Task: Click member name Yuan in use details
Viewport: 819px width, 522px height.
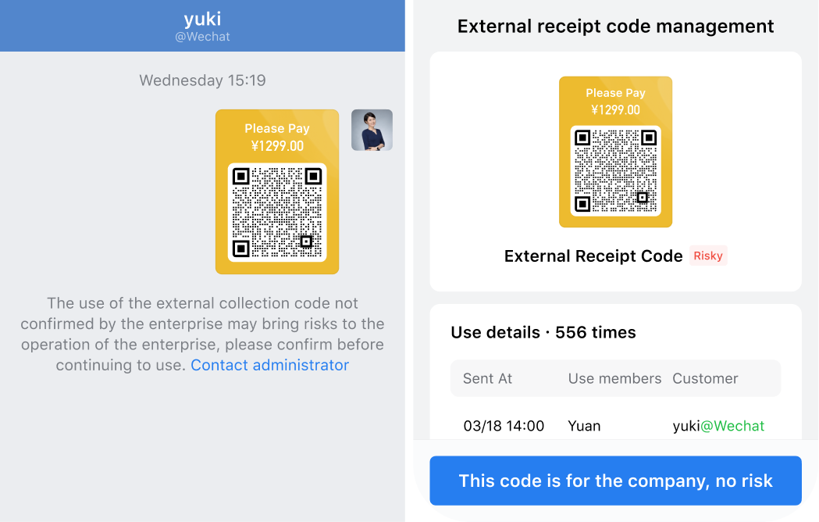Action: click(584, 426)
